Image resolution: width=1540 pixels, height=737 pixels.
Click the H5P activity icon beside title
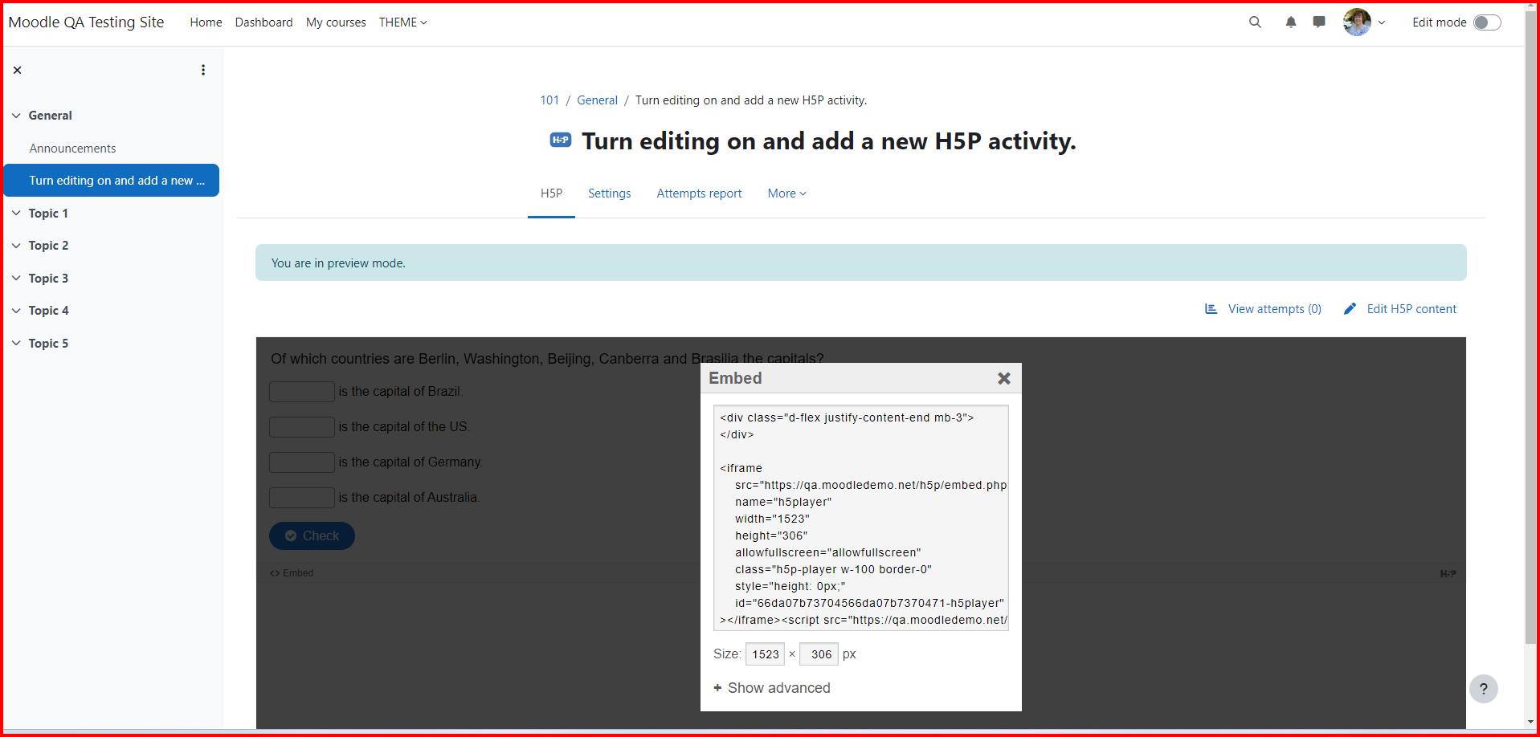tap(561, 140)
